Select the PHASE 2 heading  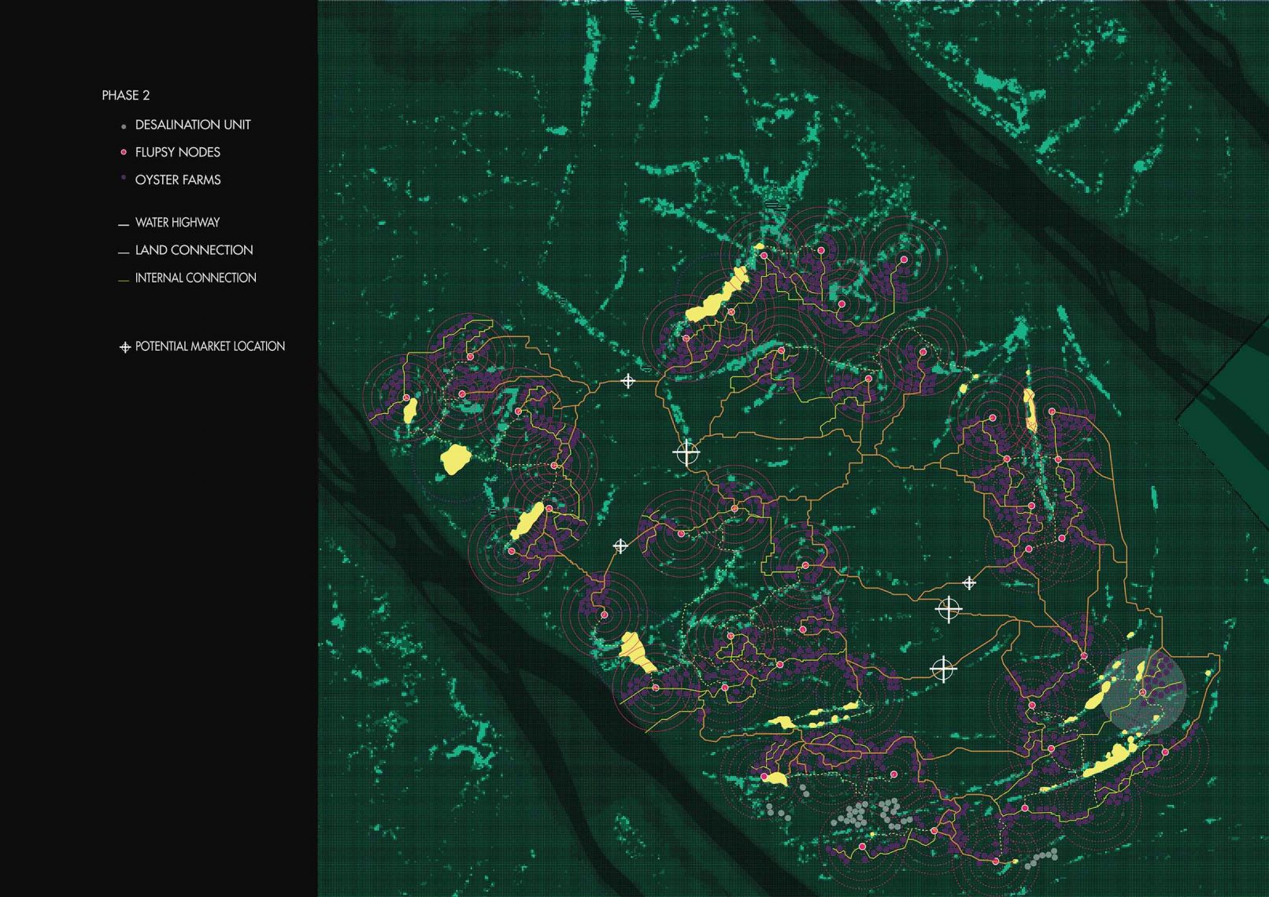pos(126,95)
